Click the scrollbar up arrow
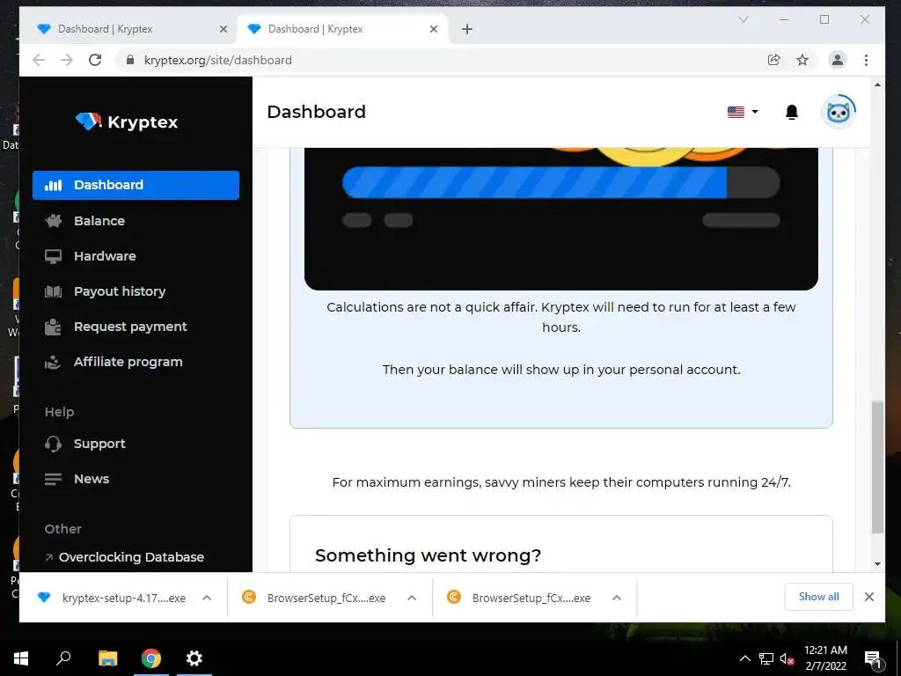 tap(877, 85)
